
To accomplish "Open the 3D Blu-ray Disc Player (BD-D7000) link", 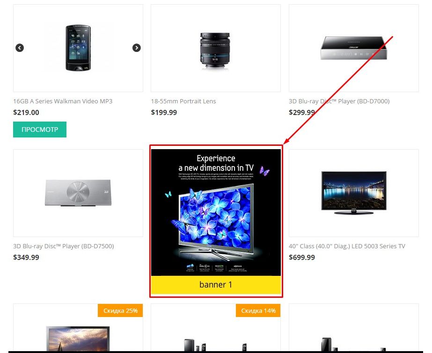I will coord(339,101).
